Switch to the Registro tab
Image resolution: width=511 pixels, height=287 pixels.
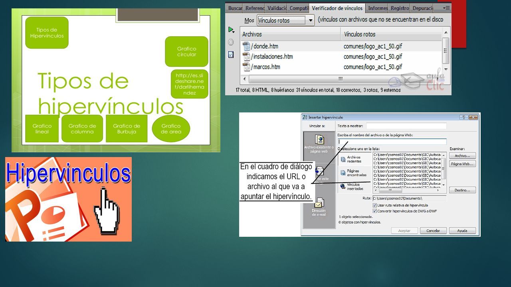(400, 8)
